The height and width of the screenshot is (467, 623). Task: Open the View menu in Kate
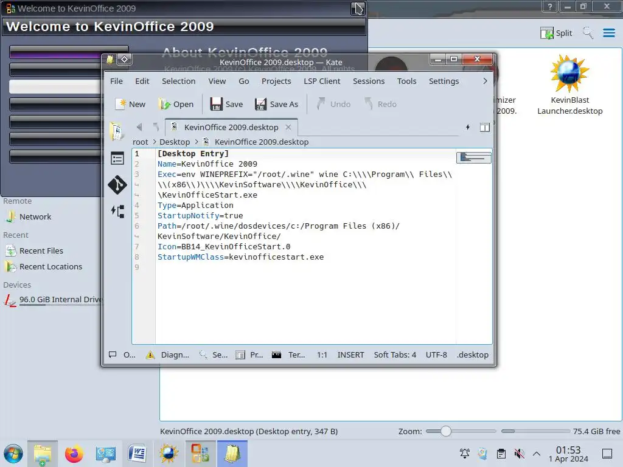point(217,81)
